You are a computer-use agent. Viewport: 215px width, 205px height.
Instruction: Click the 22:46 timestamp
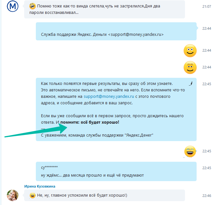pos(207,196)
